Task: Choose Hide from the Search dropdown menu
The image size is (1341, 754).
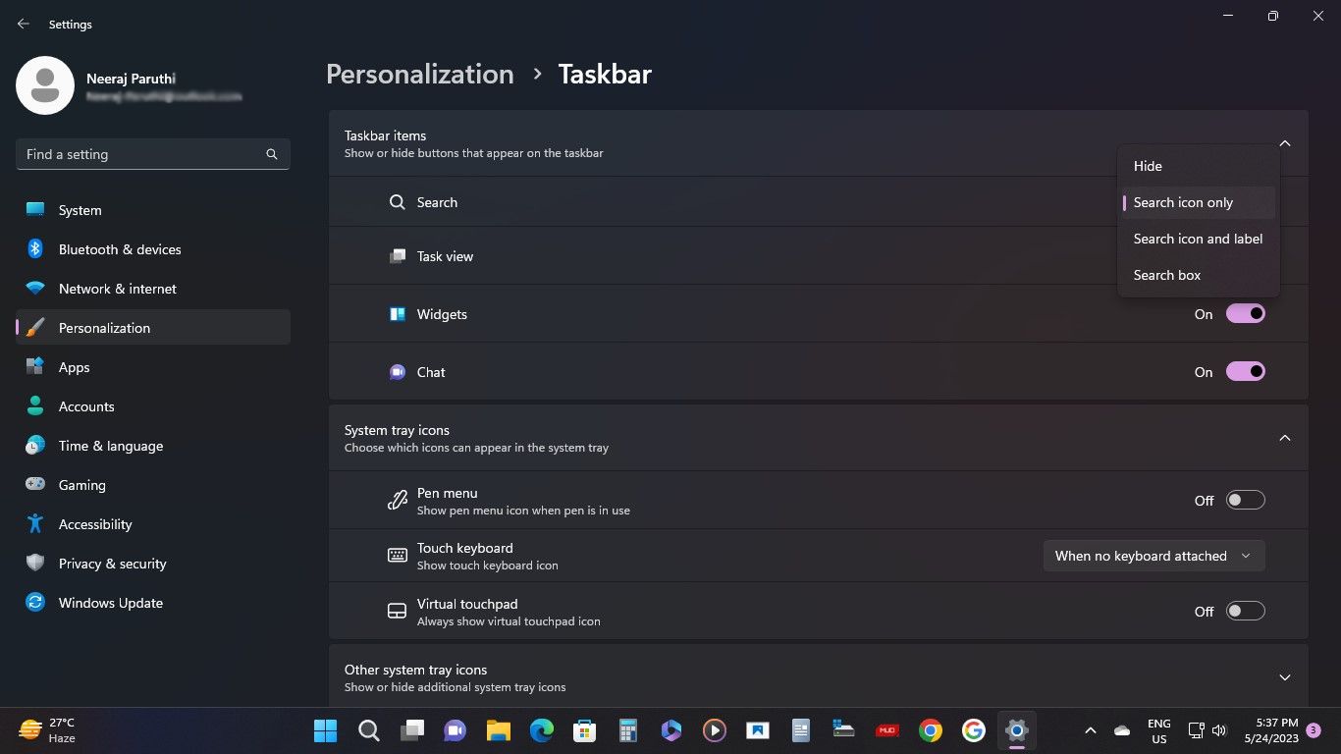Action: [1147, 165]
